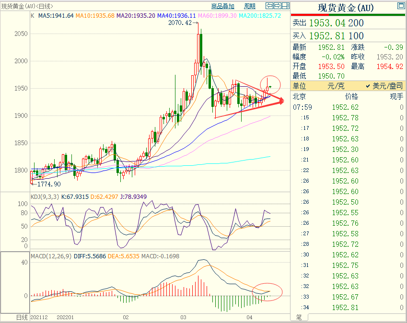Select tick price 1952.78
The image size is (407, 323).
click(345, 118)
